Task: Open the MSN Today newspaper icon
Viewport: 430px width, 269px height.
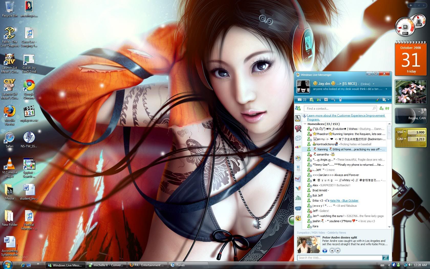Action: (326, 100)
